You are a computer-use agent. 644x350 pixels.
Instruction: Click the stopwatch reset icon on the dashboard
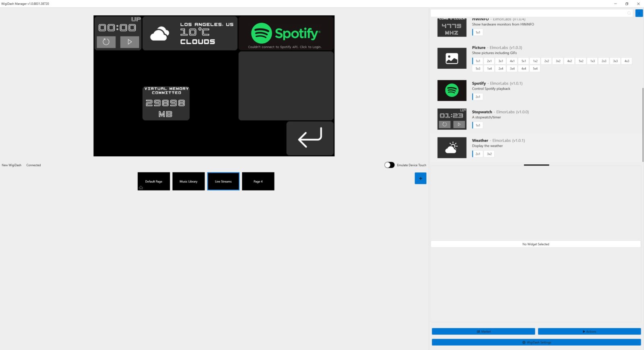pyautogui.click(x=106, y=42)
